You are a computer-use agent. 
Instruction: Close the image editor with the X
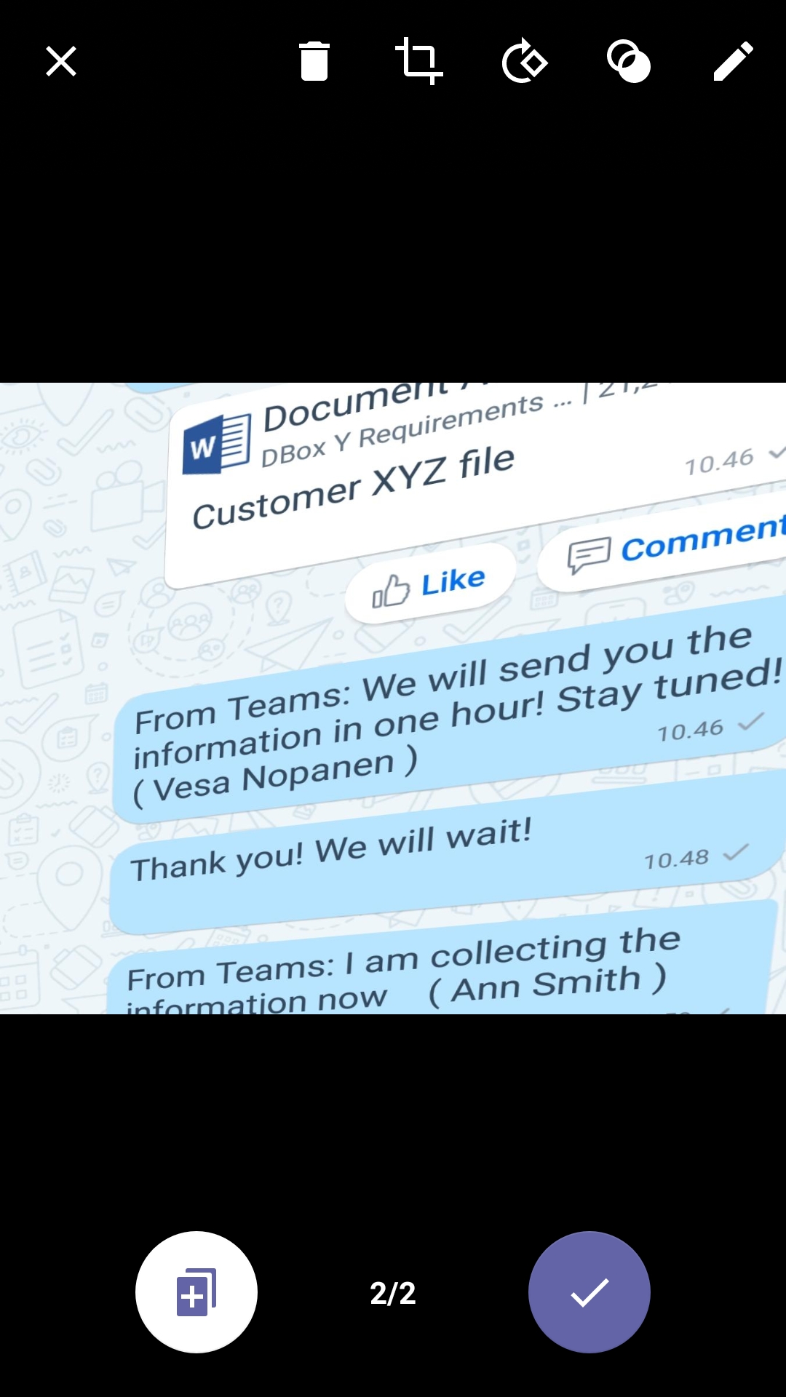[x=61, y=61]
